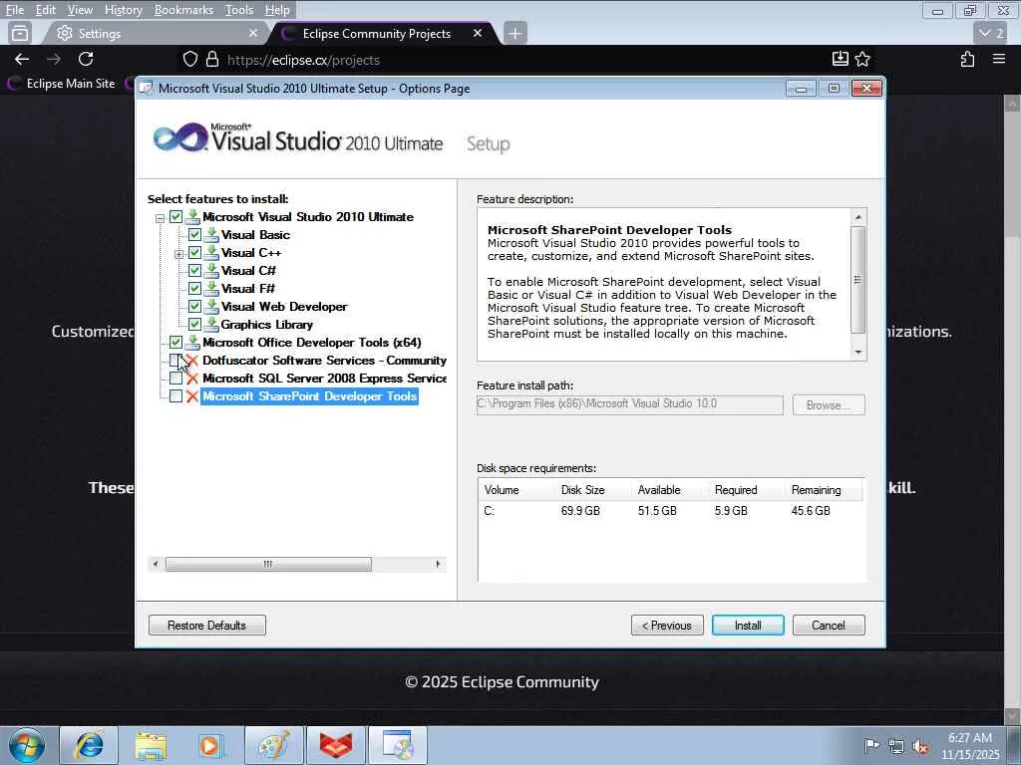This screenshot has width=1021, height=765.
Task: Open the browser hamburger menu
Action: (x=999, y=59)
